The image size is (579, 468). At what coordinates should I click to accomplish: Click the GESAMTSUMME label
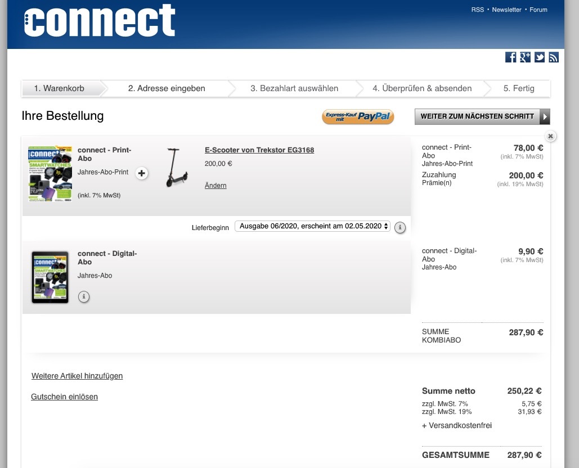coord(456,455)
